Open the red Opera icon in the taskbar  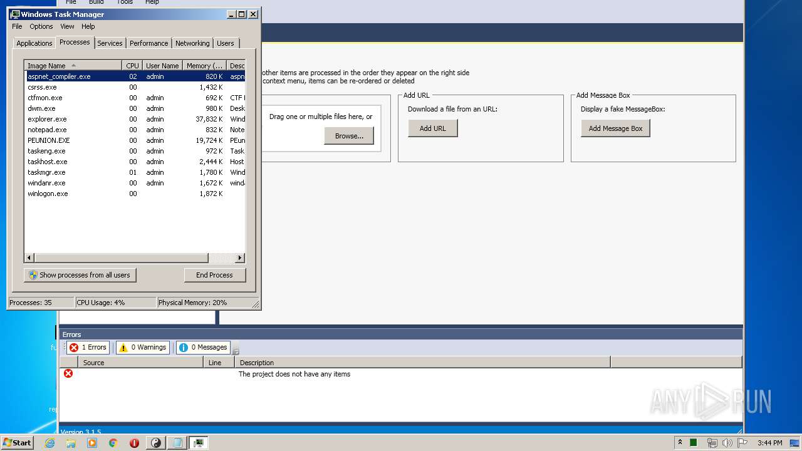tap(134, 443)
